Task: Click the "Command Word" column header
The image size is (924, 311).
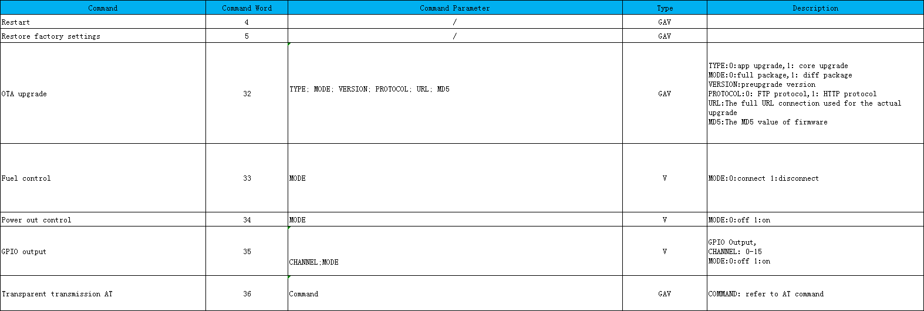Action: (247, 8)
